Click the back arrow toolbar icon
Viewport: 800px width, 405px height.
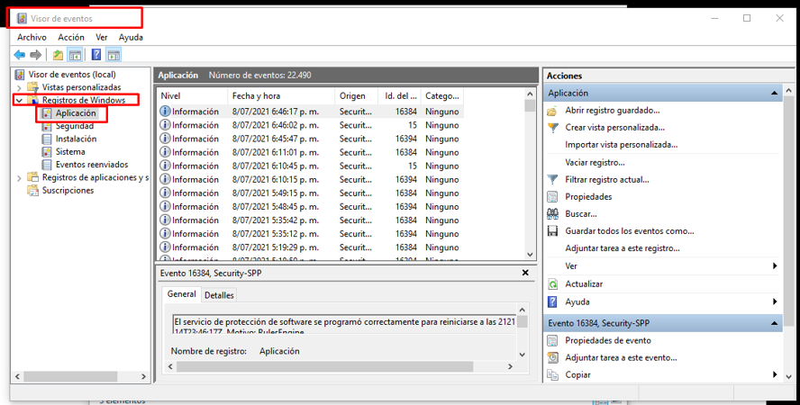19,56
